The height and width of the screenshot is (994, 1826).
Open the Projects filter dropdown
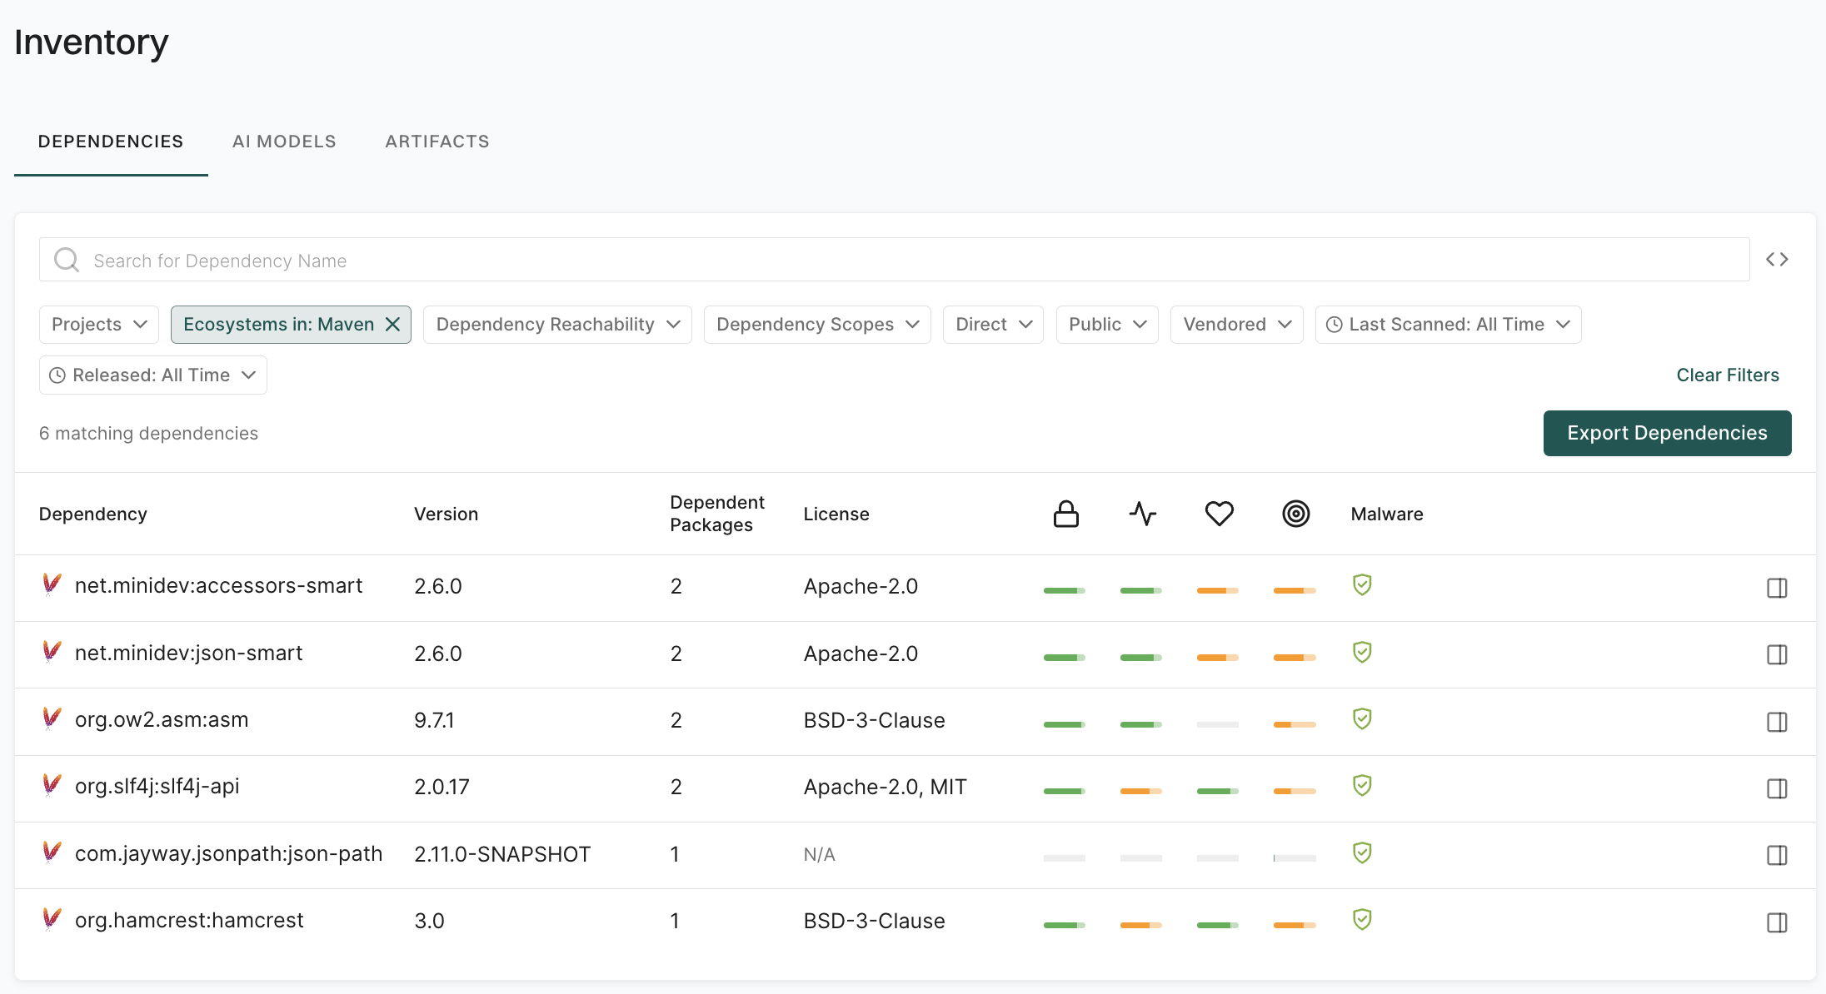(x=98, y=324)
